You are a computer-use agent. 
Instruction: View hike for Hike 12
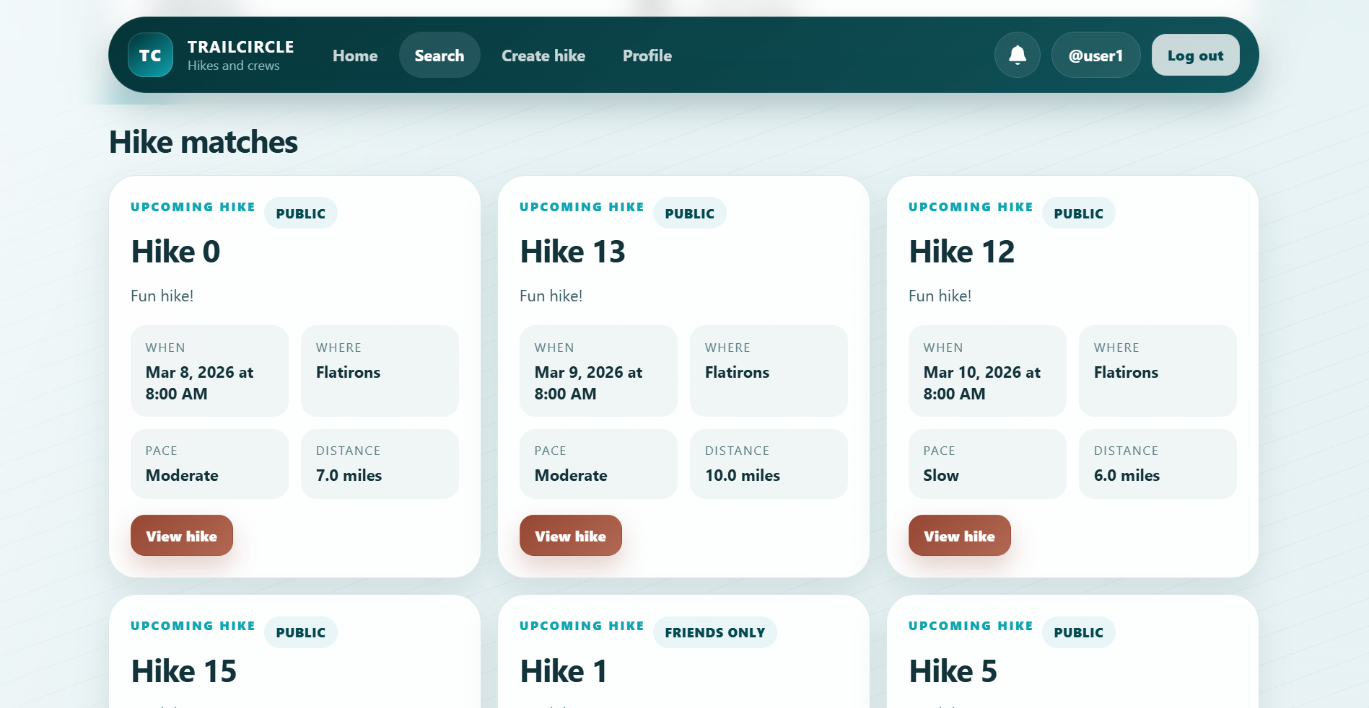coord(960,536)
